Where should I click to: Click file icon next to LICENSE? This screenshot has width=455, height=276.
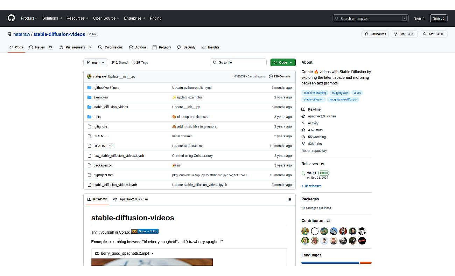coord(89,136)
